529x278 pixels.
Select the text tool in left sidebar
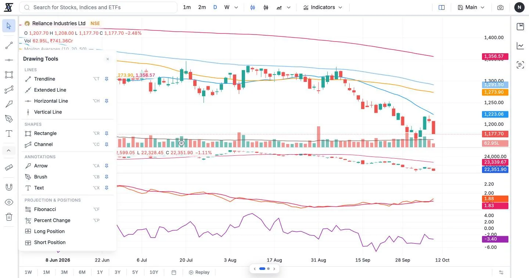(9, 134)
